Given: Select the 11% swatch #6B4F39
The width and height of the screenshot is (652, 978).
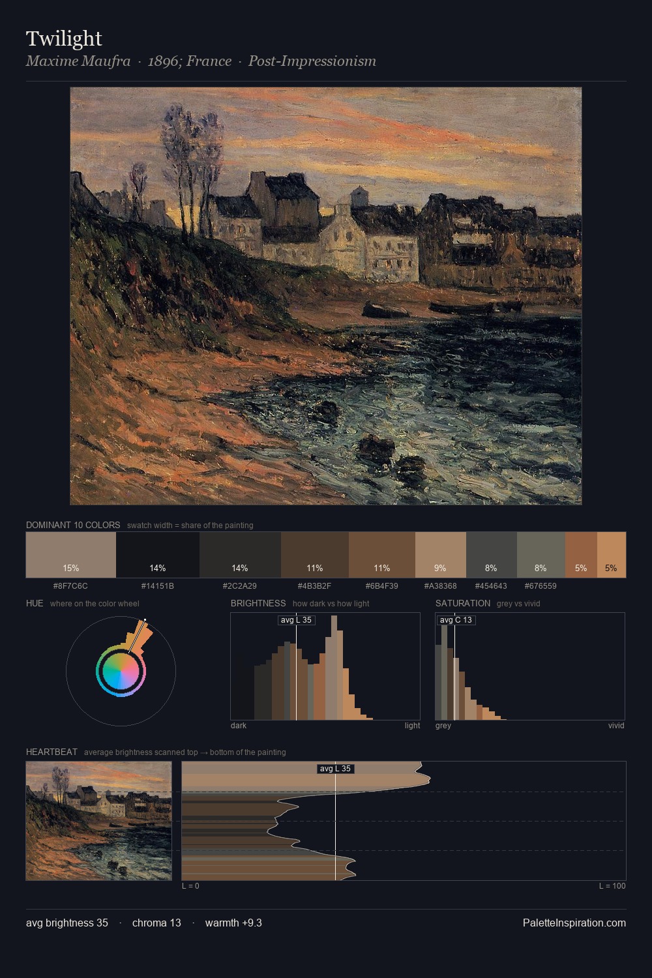Looking at the screenshot, I should (x=382, y=555).
